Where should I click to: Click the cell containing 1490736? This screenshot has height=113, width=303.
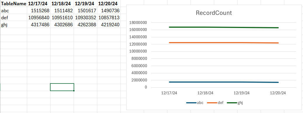click(109, 11)
